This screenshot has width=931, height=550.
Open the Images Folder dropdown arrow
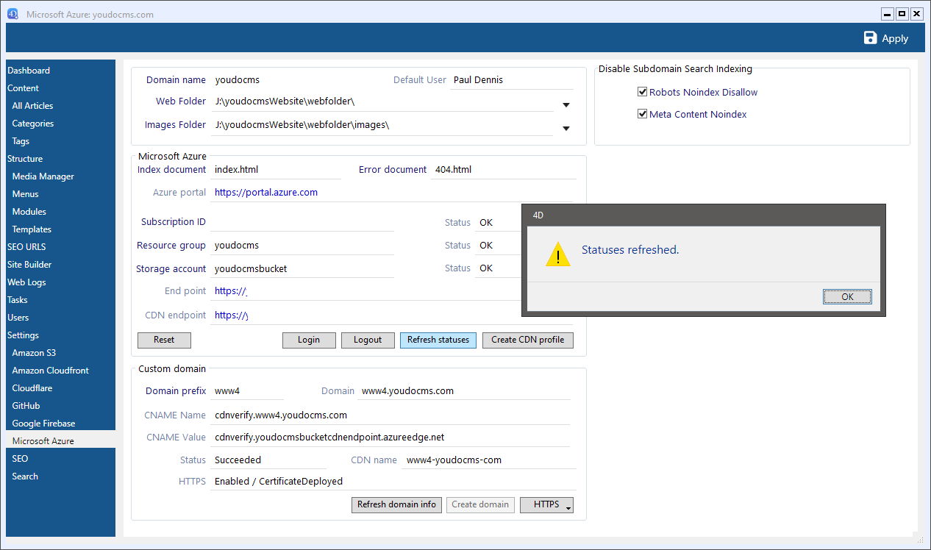coord(566,129)
